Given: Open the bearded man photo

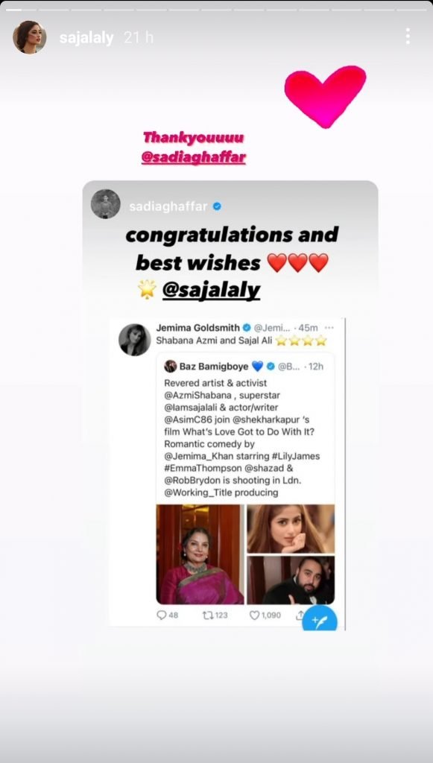Looking at the screenshot, I should coord(291,580).
